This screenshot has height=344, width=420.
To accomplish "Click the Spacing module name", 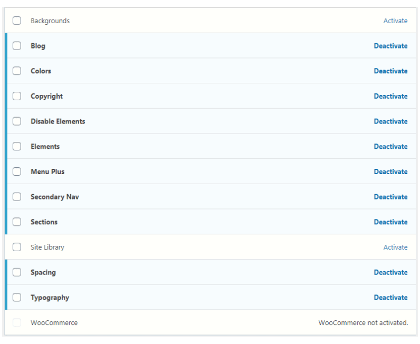I will click(43, 273).
